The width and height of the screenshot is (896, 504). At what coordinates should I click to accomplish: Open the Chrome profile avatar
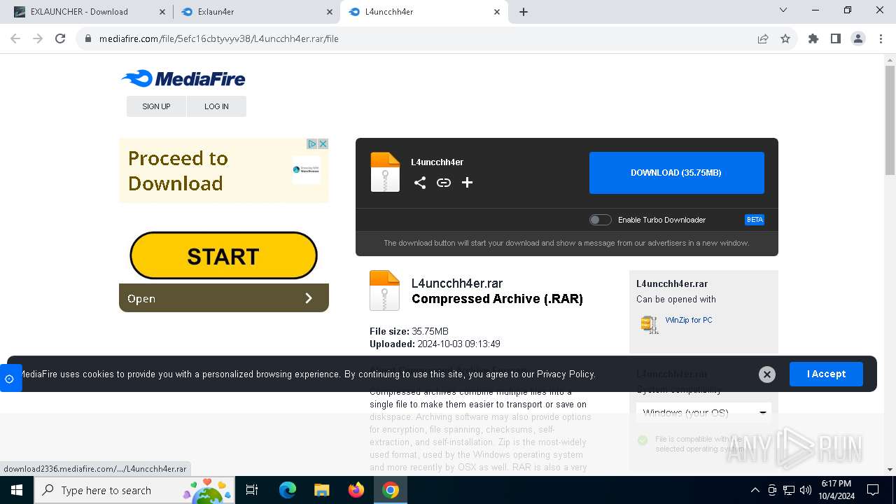coord(858,38)
